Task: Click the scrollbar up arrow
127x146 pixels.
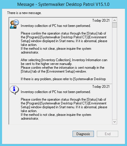Action: pos(114,20)
